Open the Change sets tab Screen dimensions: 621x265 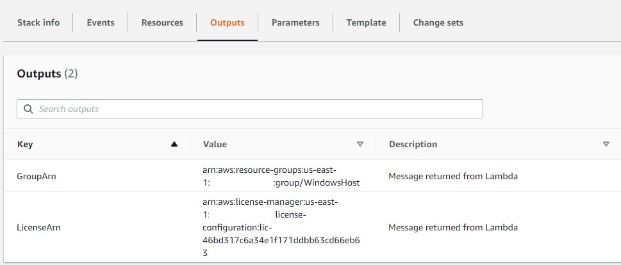point(438,22)
